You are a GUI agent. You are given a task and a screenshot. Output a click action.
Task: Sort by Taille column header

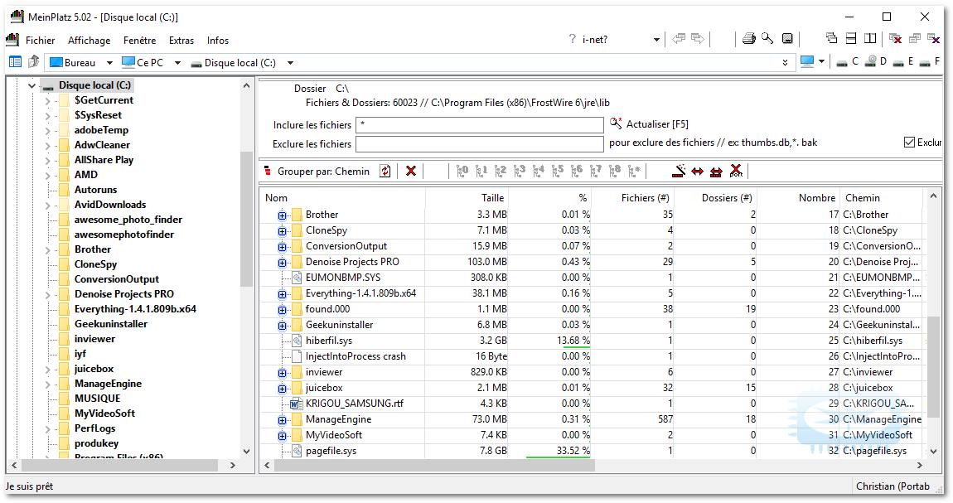(x=467, y=197)
